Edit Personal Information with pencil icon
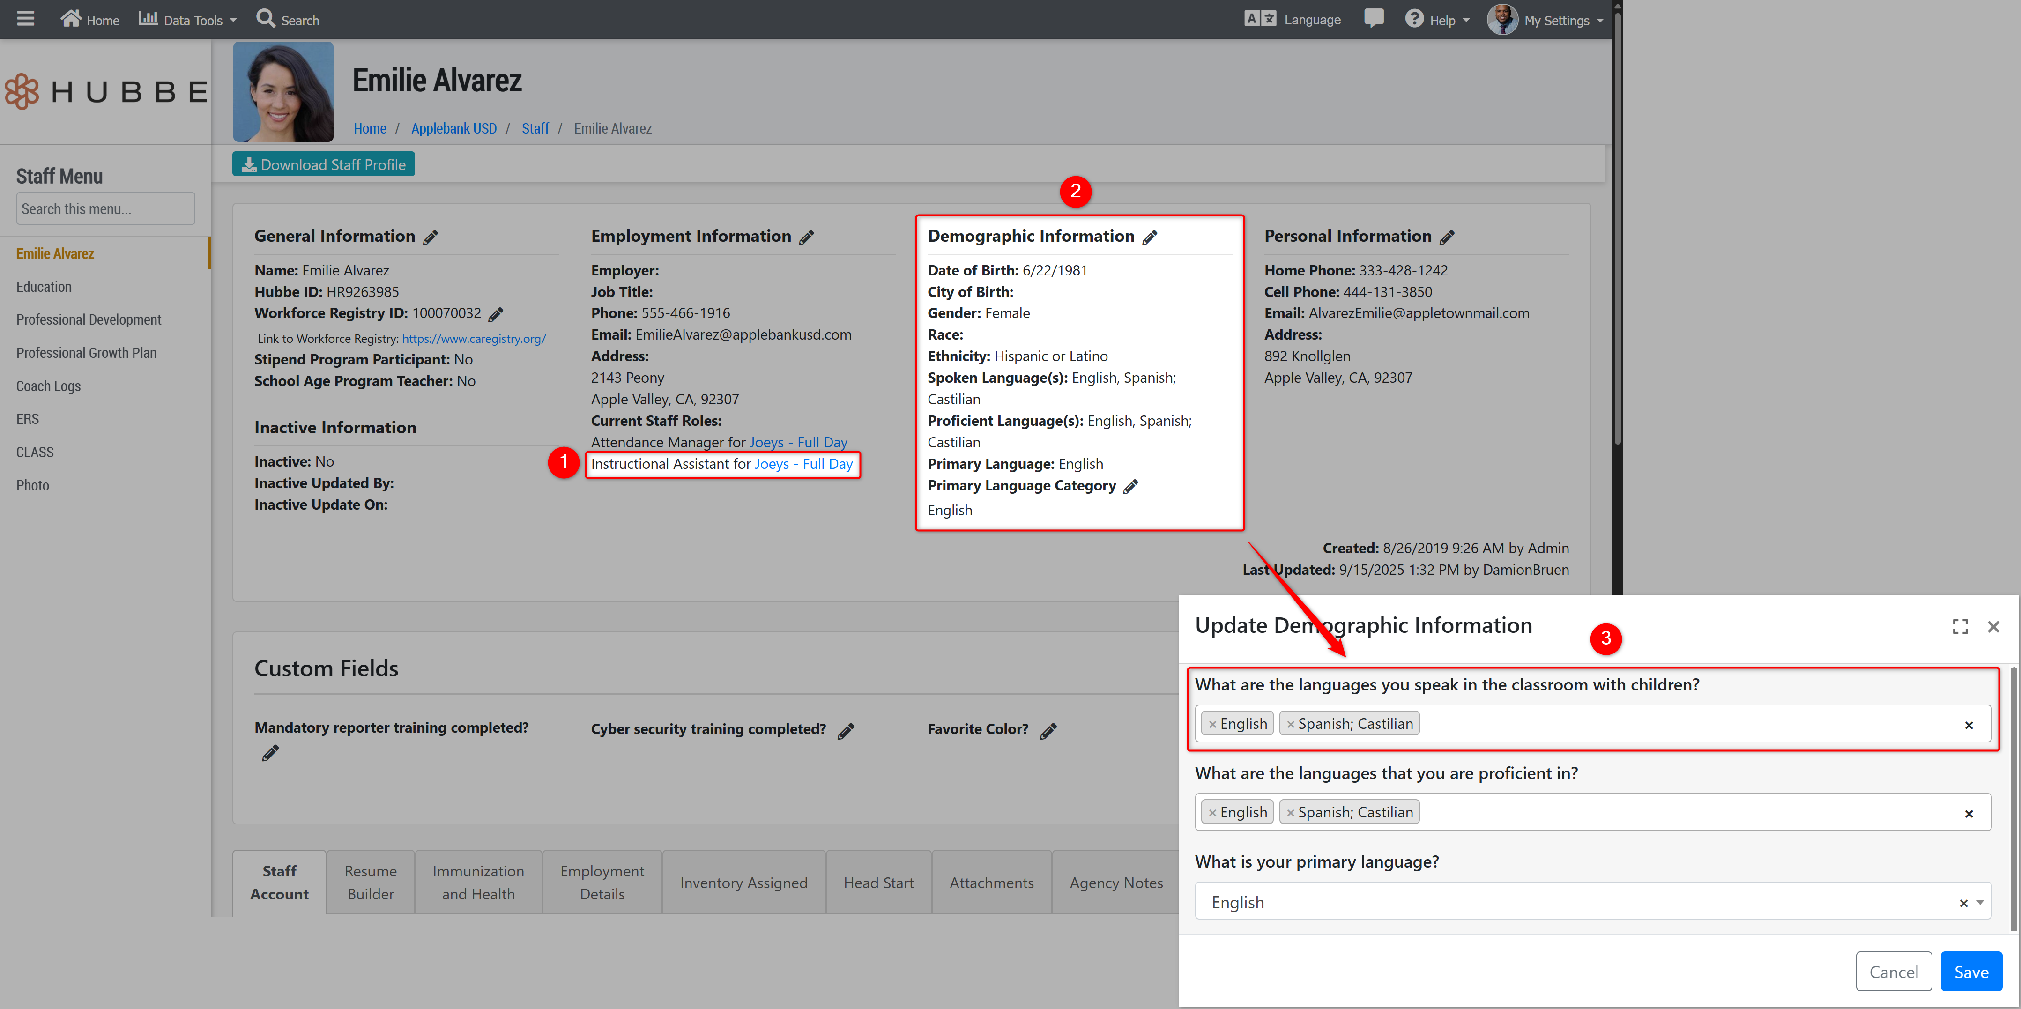2021x1009 pixels. 1448,237
